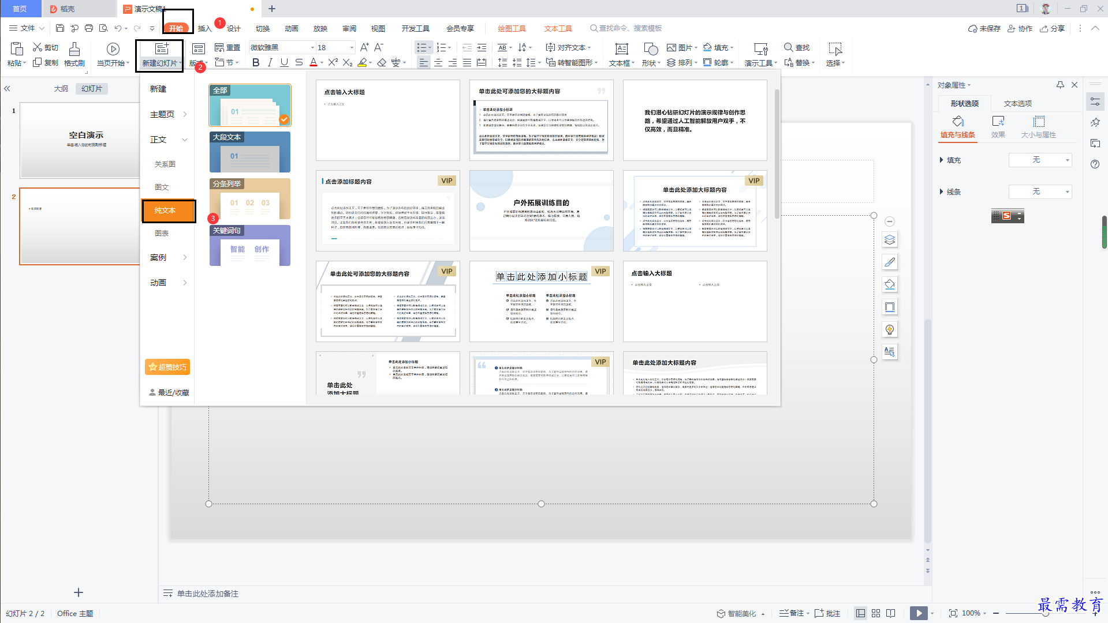Toggle normal view in status bar

(x=861, y=613)
